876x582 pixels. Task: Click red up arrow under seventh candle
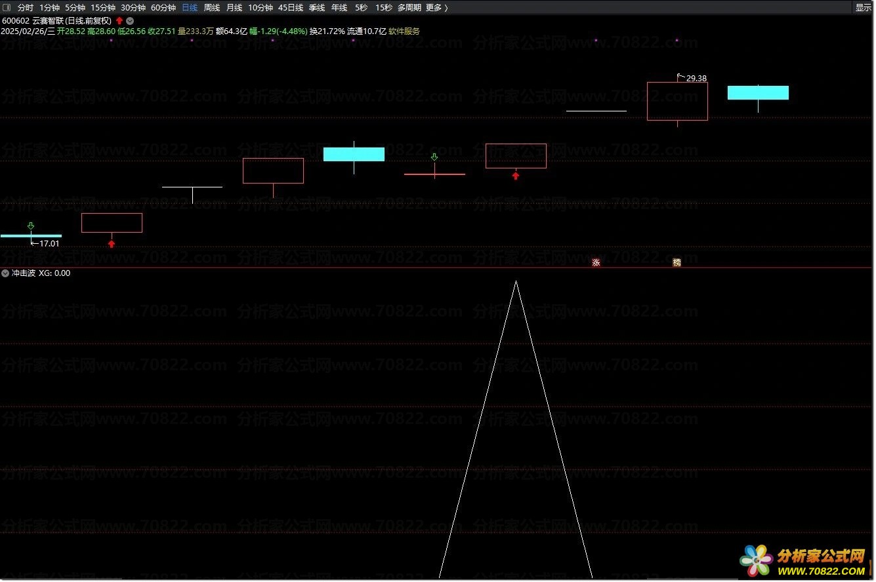click(x=516, y=176)
